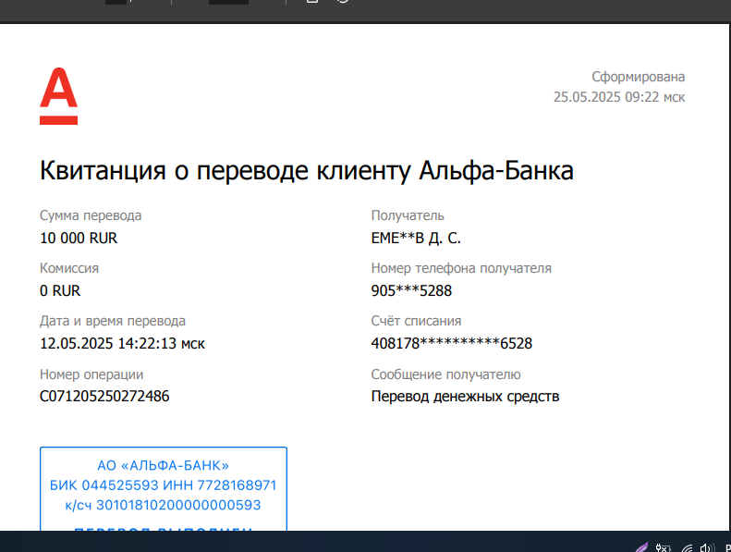
Task: Select the stamp line 'АО «АЛЬФА-БАНК»'
Action: point(164,466)
